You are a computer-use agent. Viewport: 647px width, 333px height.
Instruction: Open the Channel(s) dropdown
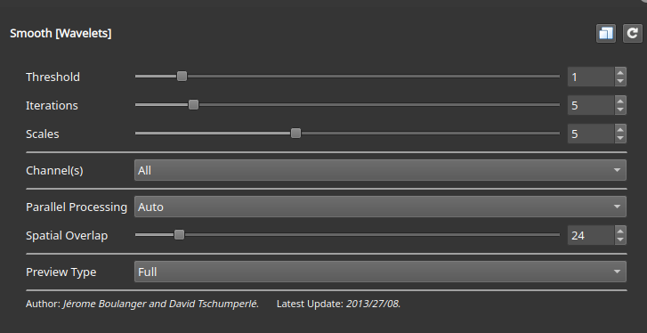380,170
